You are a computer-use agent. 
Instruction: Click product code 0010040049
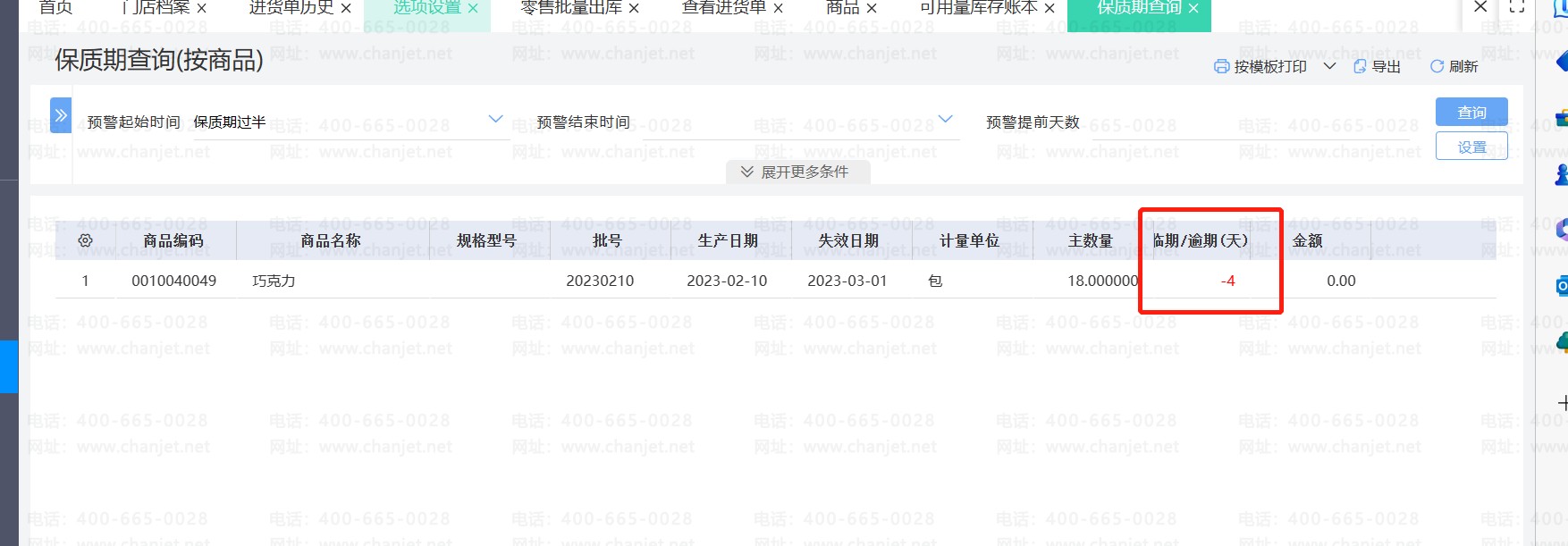pyautogui.click(x=174, y=281)
